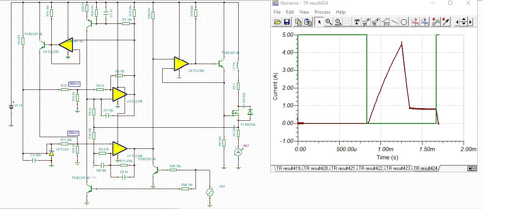Select the pointer arrow tool

point(319,22)
